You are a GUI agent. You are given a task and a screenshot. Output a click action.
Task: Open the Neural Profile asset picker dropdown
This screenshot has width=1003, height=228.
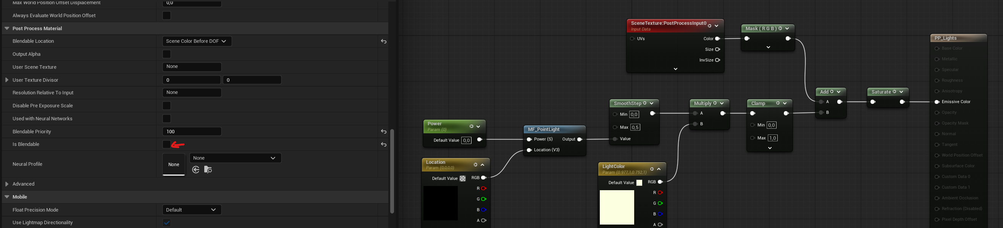pyautogui.click(x=235, y=158)
